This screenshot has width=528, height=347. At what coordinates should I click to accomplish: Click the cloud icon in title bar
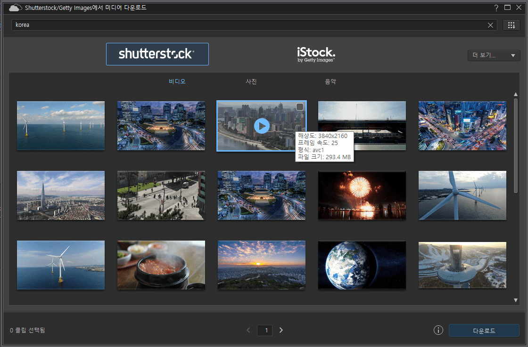(x=15, y=8)
